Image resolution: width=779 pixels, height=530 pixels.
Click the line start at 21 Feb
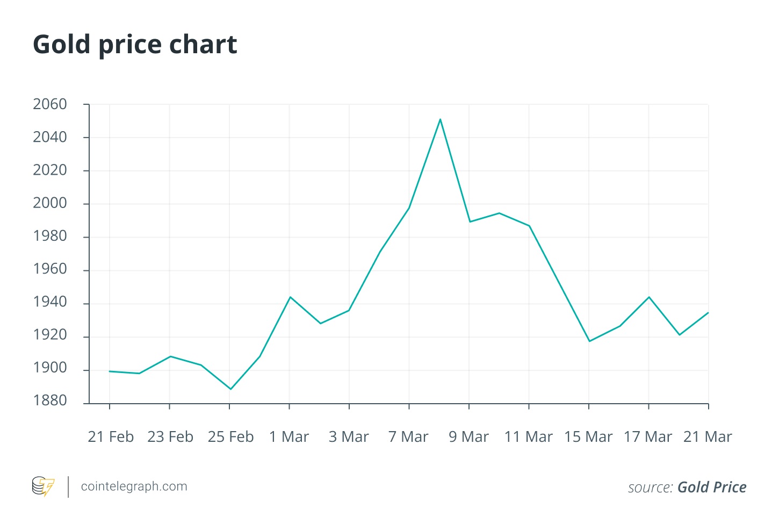[x=110, y=371]
